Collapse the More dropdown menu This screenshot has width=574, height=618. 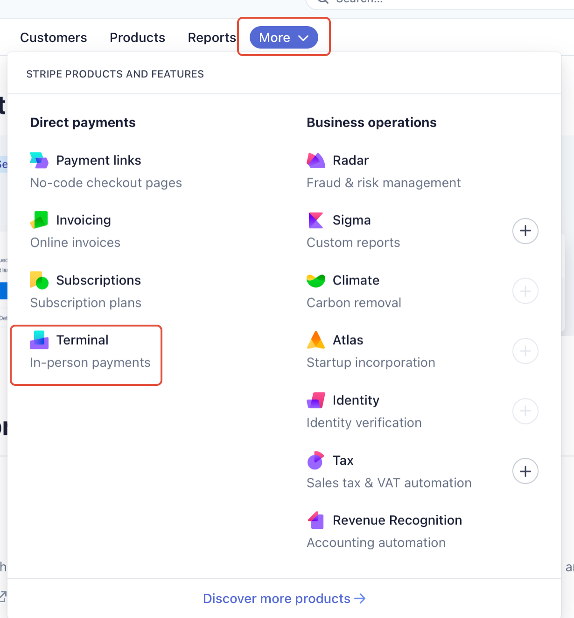tap(284, 37)
